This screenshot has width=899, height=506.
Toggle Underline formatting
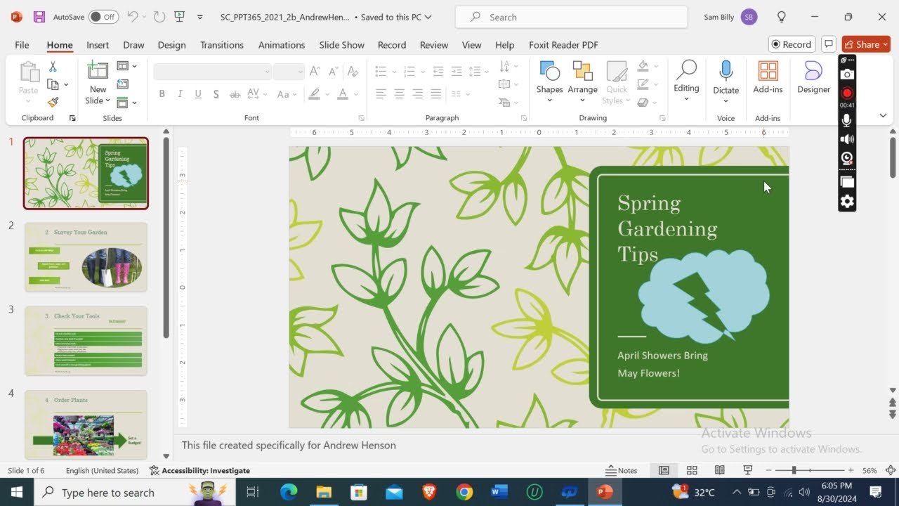[198, 94]
